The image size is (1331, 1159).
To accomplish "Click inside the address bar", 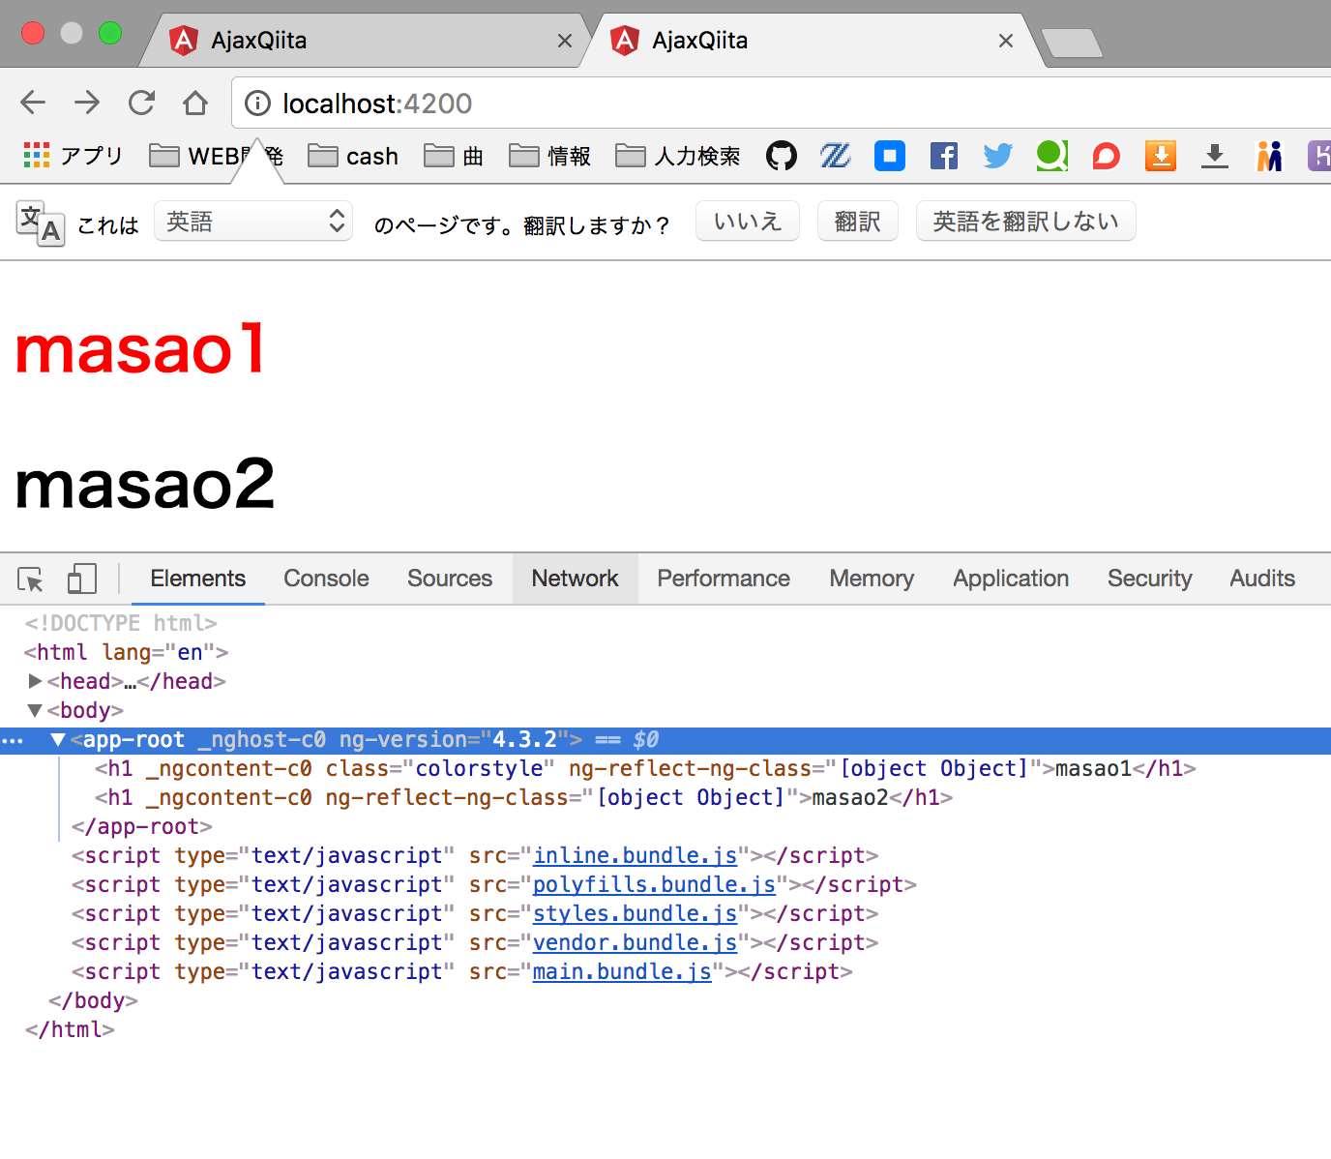I will click(484, 103).
